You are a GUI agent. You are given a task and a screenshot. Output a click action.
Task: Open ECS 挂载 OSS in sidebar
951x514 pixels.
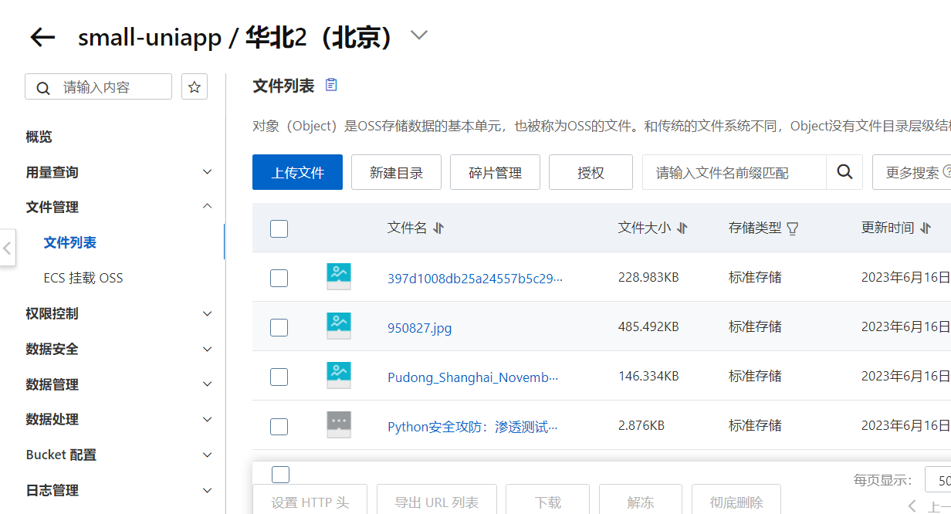pos(83,278)
